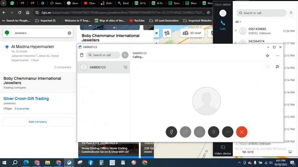Show hidden system tray icons
The height and width of the screenshot is (167, 298).
coord(239,162)
